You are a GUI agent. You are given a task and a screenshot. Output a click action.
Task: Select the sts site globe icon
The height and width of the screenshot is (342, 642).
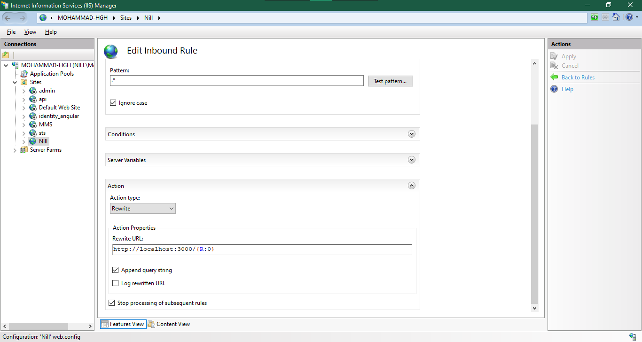tap(33, 133)
